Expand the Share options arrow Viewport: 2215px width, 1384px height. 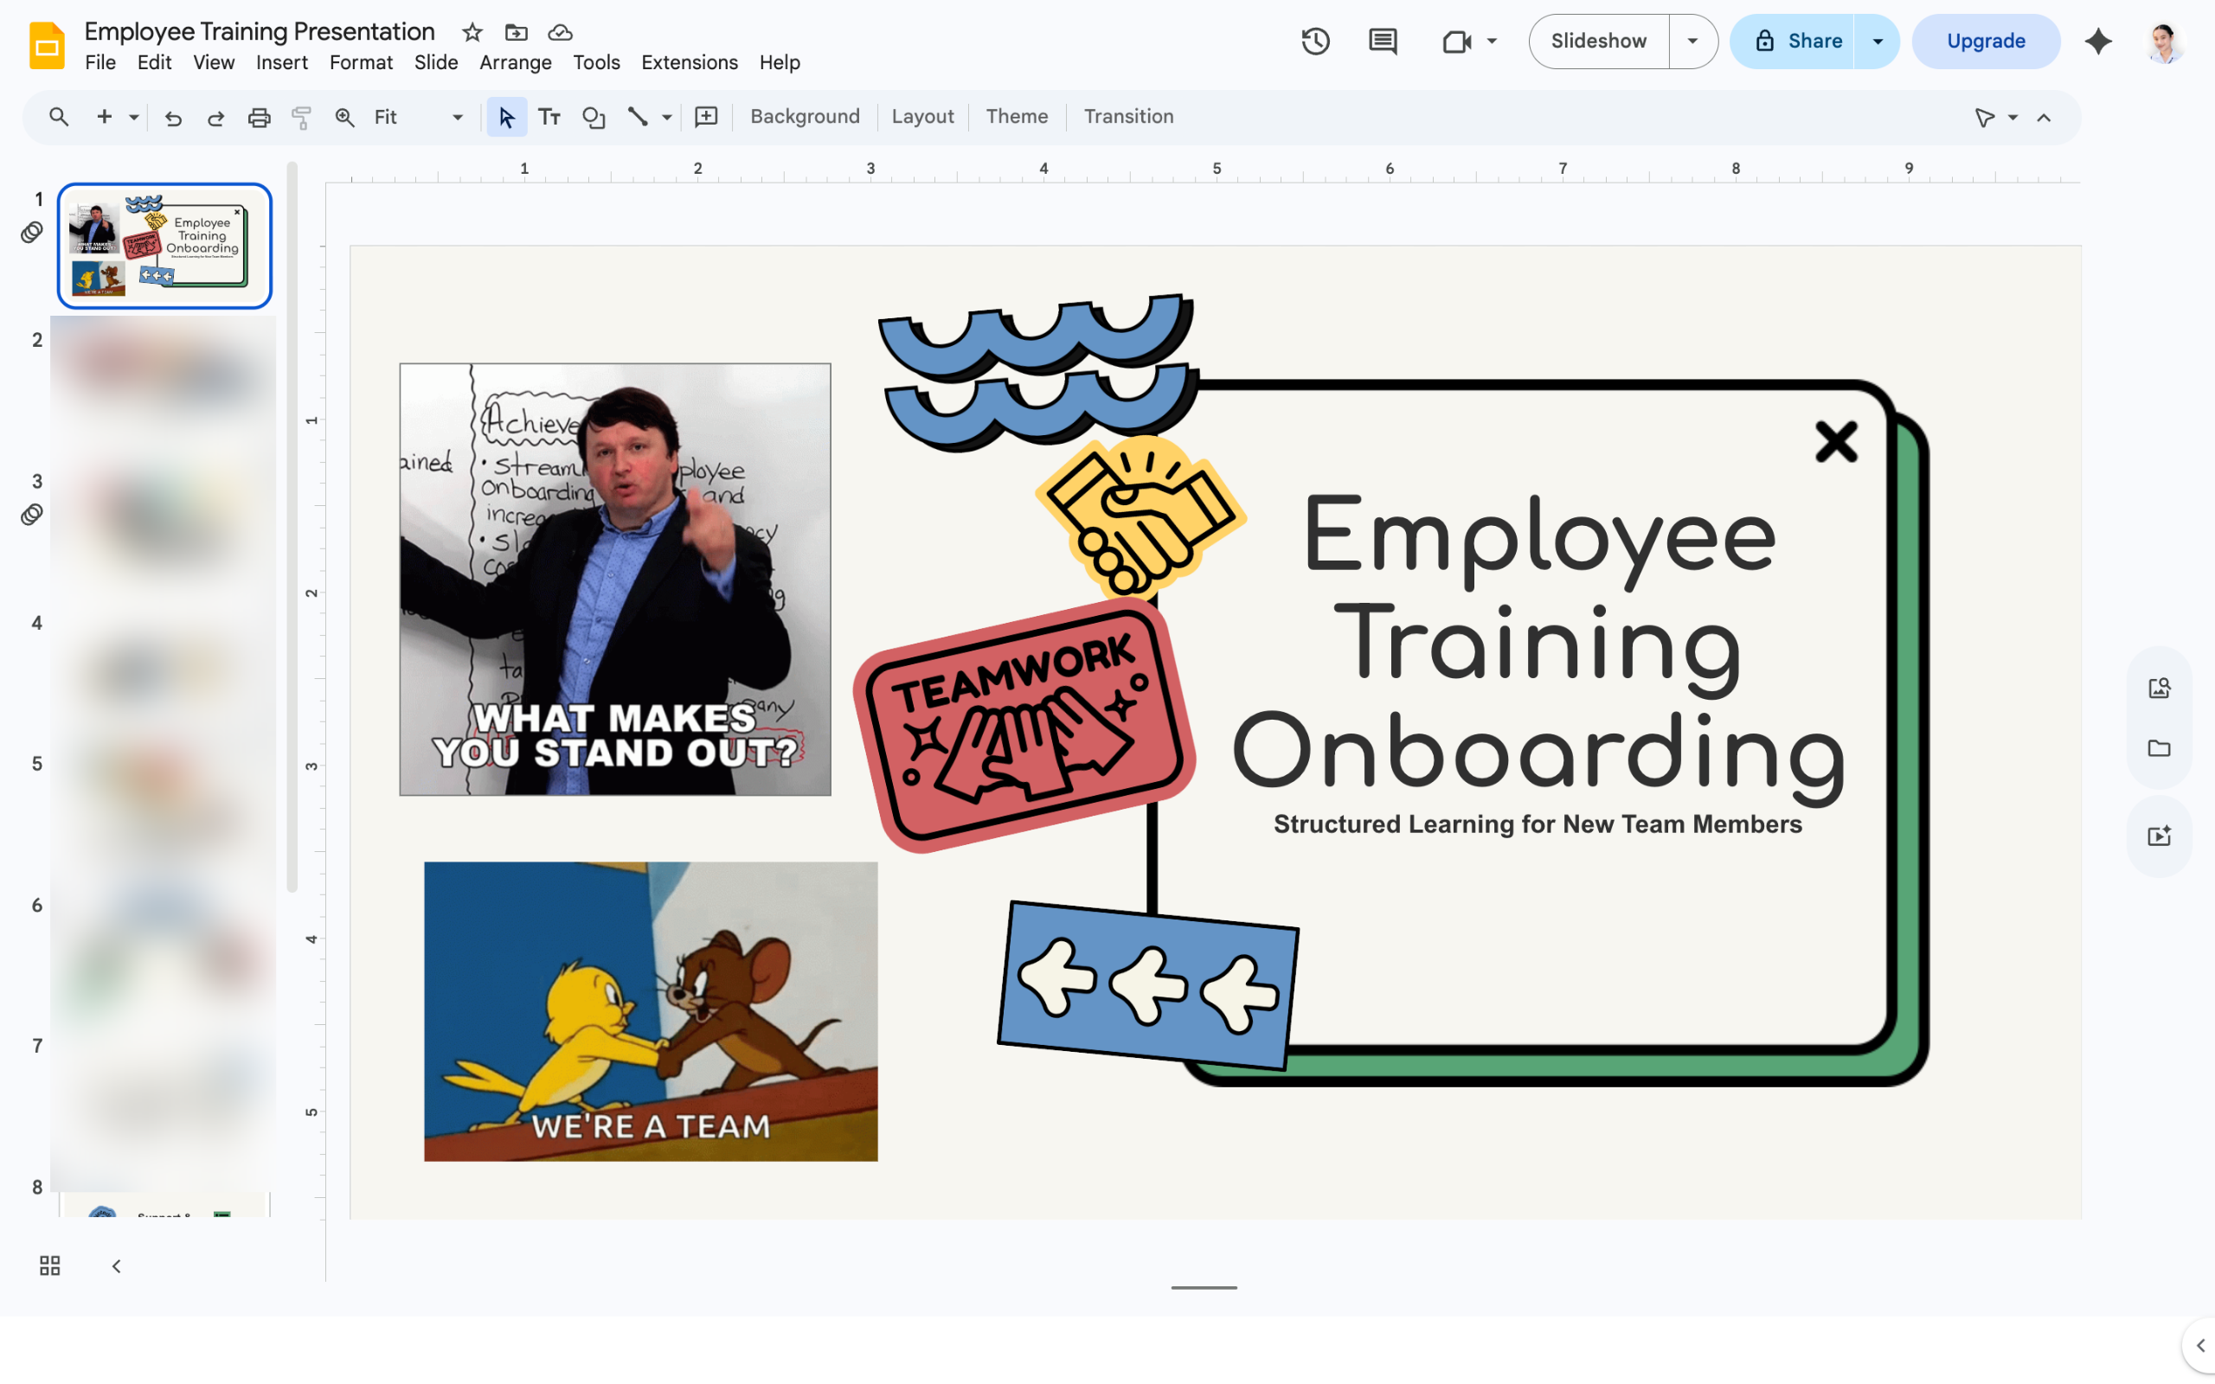1878,42
